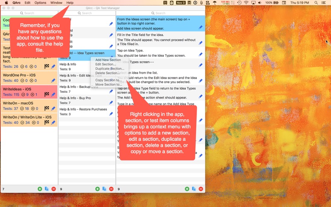Screen dimensions: 331x207
Task: Select Duplicate Section in context menu
Action: pyautogui.click(x=110, y=68)
